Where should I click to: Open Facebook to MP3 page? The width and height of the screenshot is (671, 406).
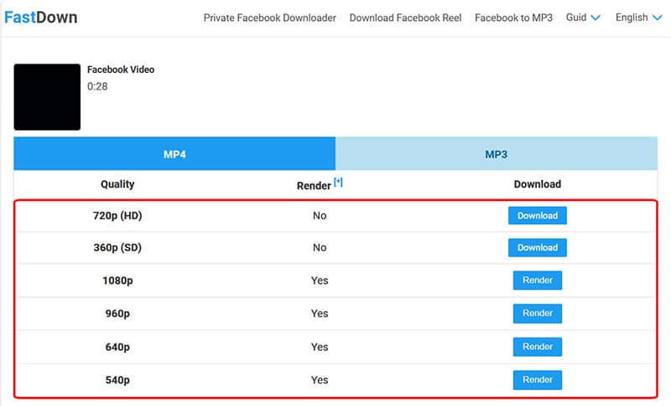513,18
